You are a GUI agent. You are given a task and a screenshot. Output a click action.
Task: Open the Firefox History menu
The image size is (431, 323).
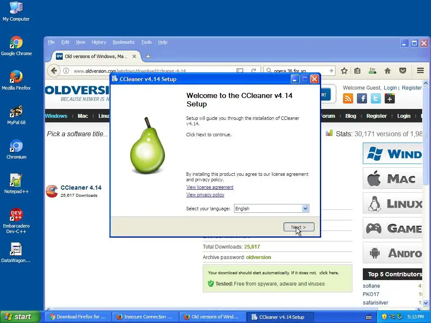99,42
